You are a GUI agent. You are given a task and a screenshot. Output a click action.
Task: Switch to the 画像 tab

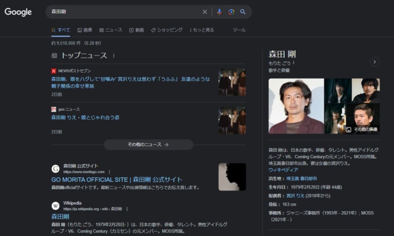click(x=85, y=30)
